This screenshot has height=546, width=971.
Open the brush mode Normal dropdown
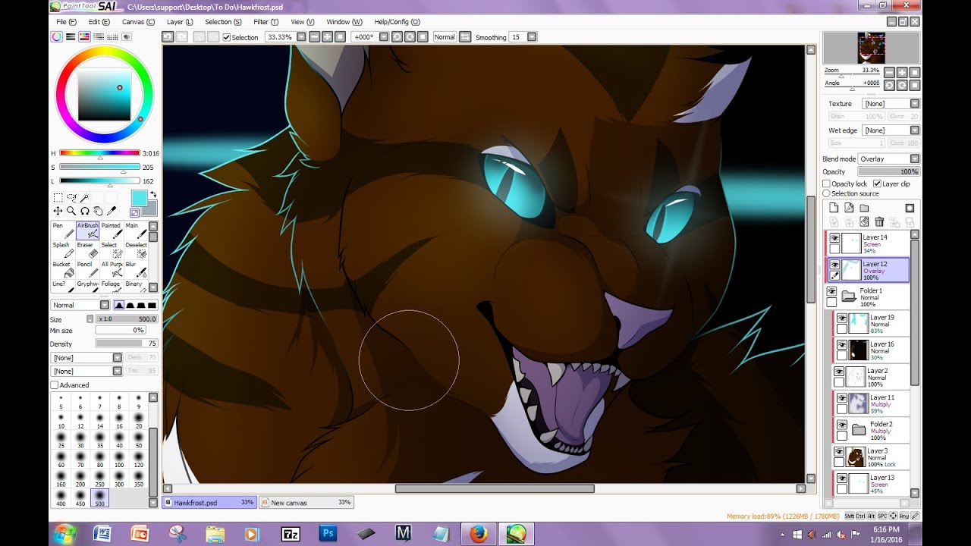tap(80, 305)
